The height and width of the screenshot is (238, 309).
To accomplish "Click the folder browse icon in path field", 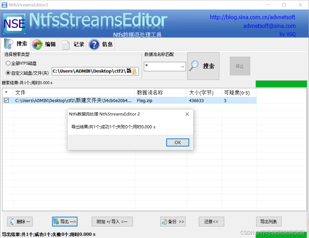I will tap(134, 71).
